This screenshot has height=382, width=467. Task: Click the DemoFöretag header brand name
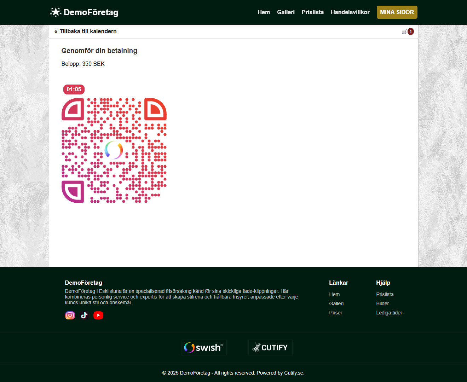tap(91, 12)
